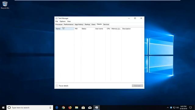The image size is (195, 110).
Task: Activate Cortana microphone in search box
Action: (x=50, y=108)
